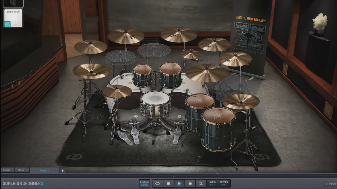This screenshot has height=189, width=337.
Task: Toggle the metronome icon
Action: [201, 183]
